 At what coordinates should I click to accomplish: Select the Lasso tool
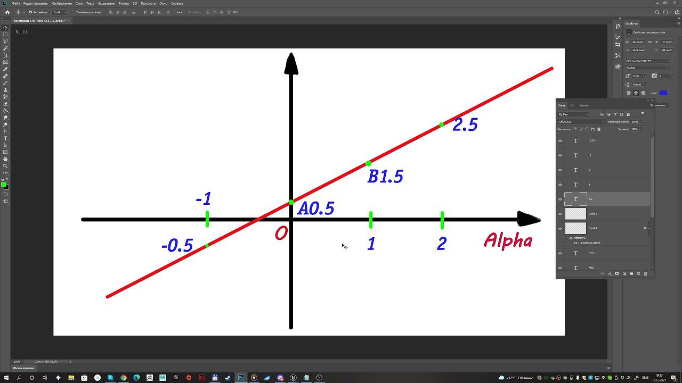tap(5, 41)
